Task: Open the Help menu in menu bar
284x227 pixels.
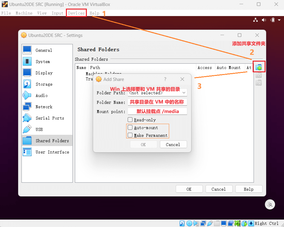Action: pos(94,13)
